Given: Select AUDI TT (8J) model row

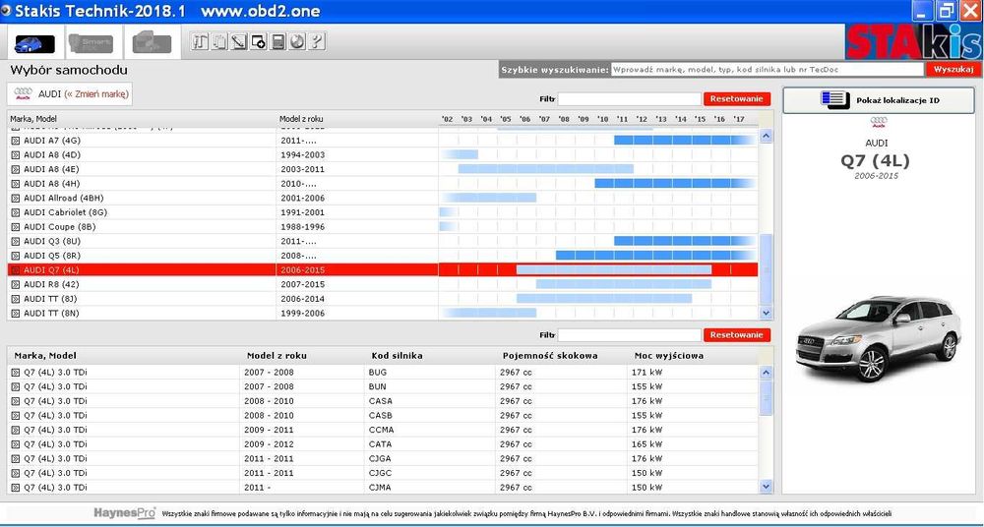Looking at the screenshot, I should (x=383, y=299).
